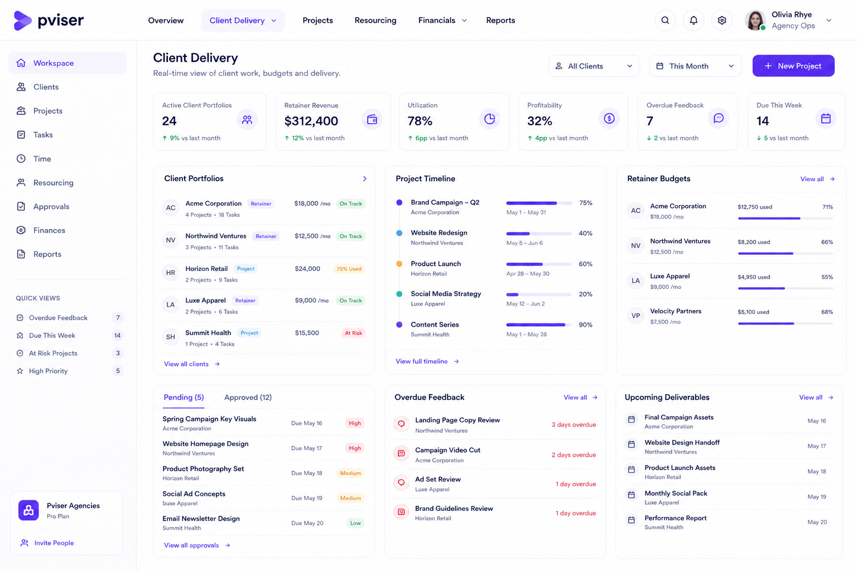Click Active Client Portfolios people icon
This screenshot has height=571, width=857.
click(247, 119)
